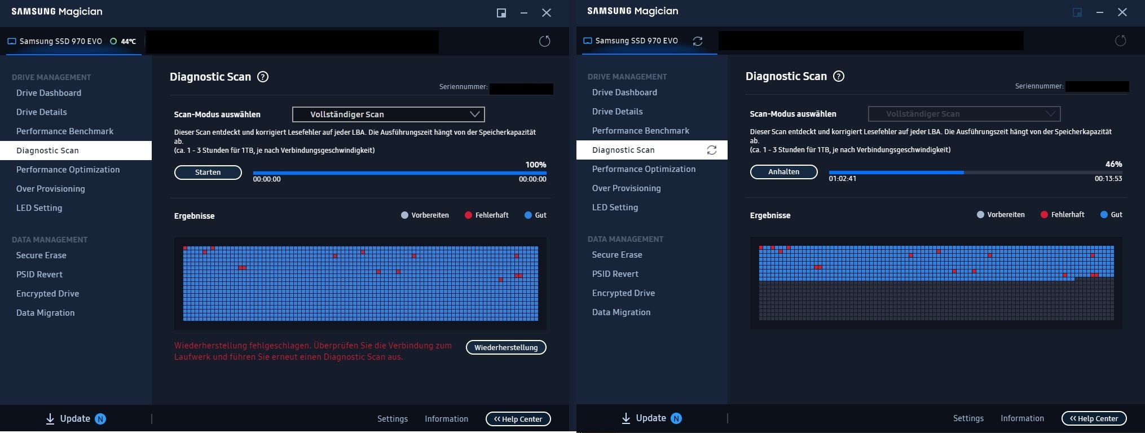The width and height of the screenshot is (1145, 433).
Task: Select the Samsung SSD 970 EVO tab in right window
Action: tap(649, 41)
